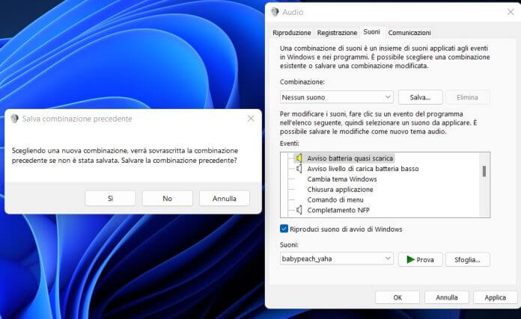Confirm with OK in the Audio window
This screenshot has width=521, height=319.
pyautogui.click(x=397, y=297)
